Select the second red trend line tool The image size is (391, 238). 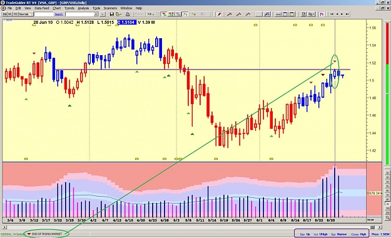pos(238,14)
